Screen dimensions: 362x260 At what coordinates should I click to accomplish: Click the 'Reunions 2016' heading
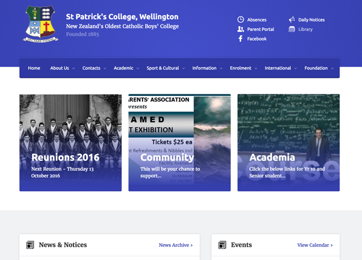[x=66, y=157]
